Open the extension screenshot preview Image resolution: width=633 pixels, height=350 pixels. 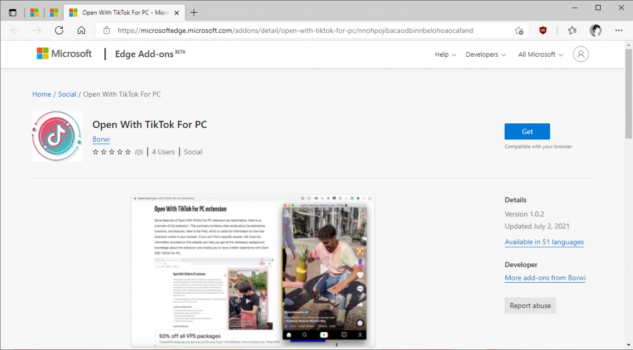(253, 271)
